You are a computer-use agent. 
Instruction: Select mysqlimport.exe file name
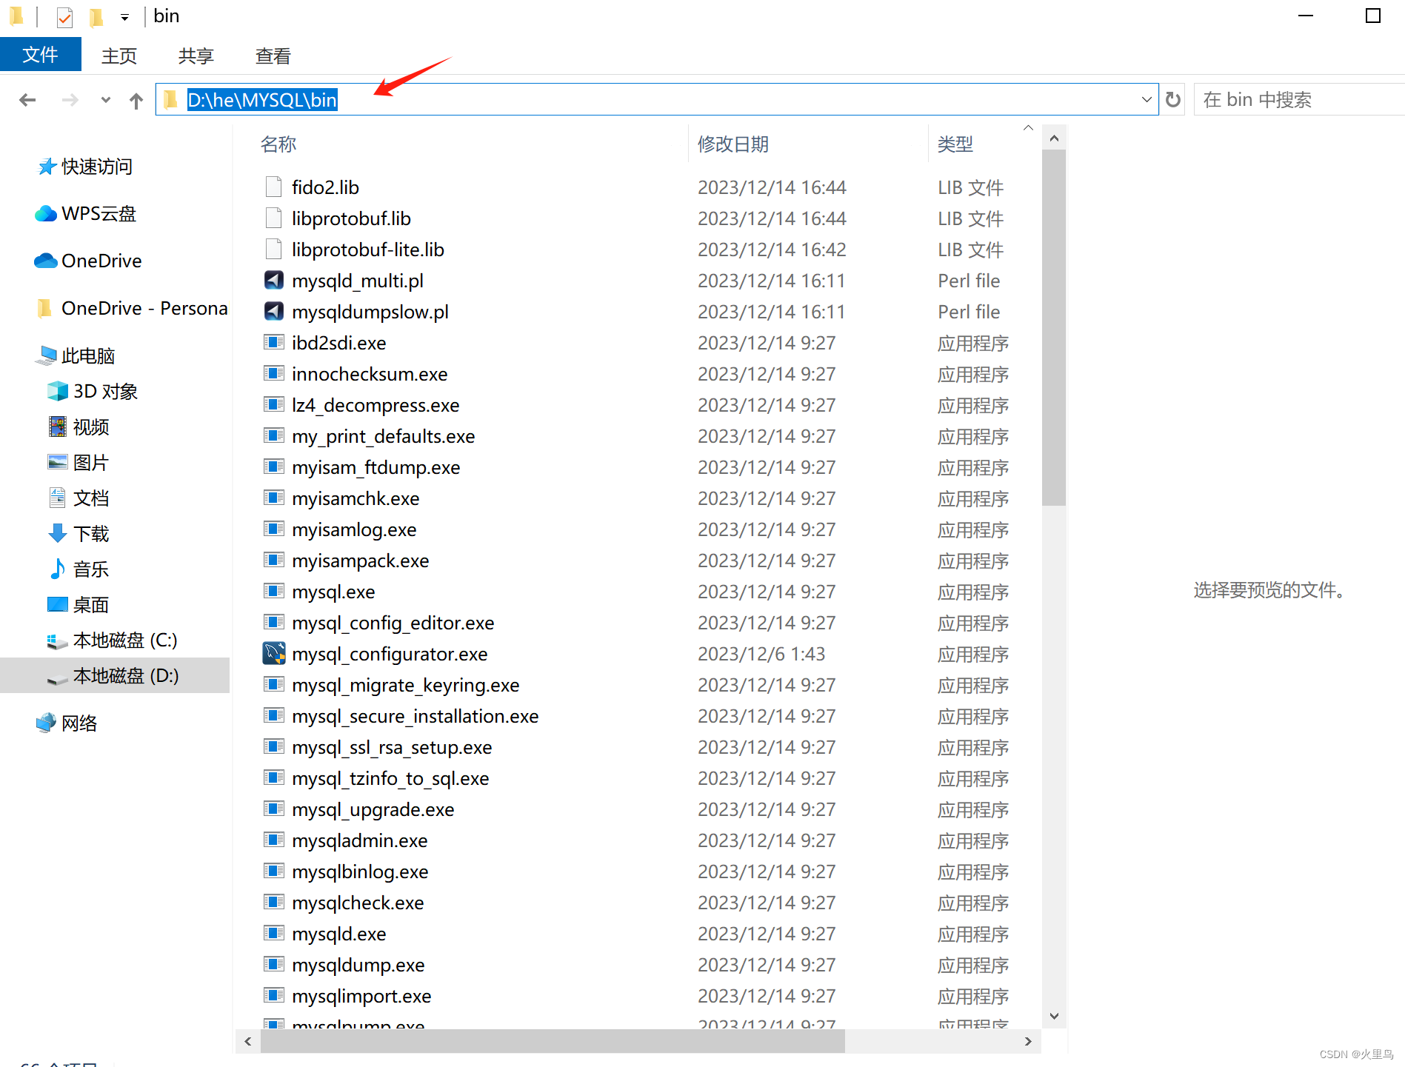[361, 996]
